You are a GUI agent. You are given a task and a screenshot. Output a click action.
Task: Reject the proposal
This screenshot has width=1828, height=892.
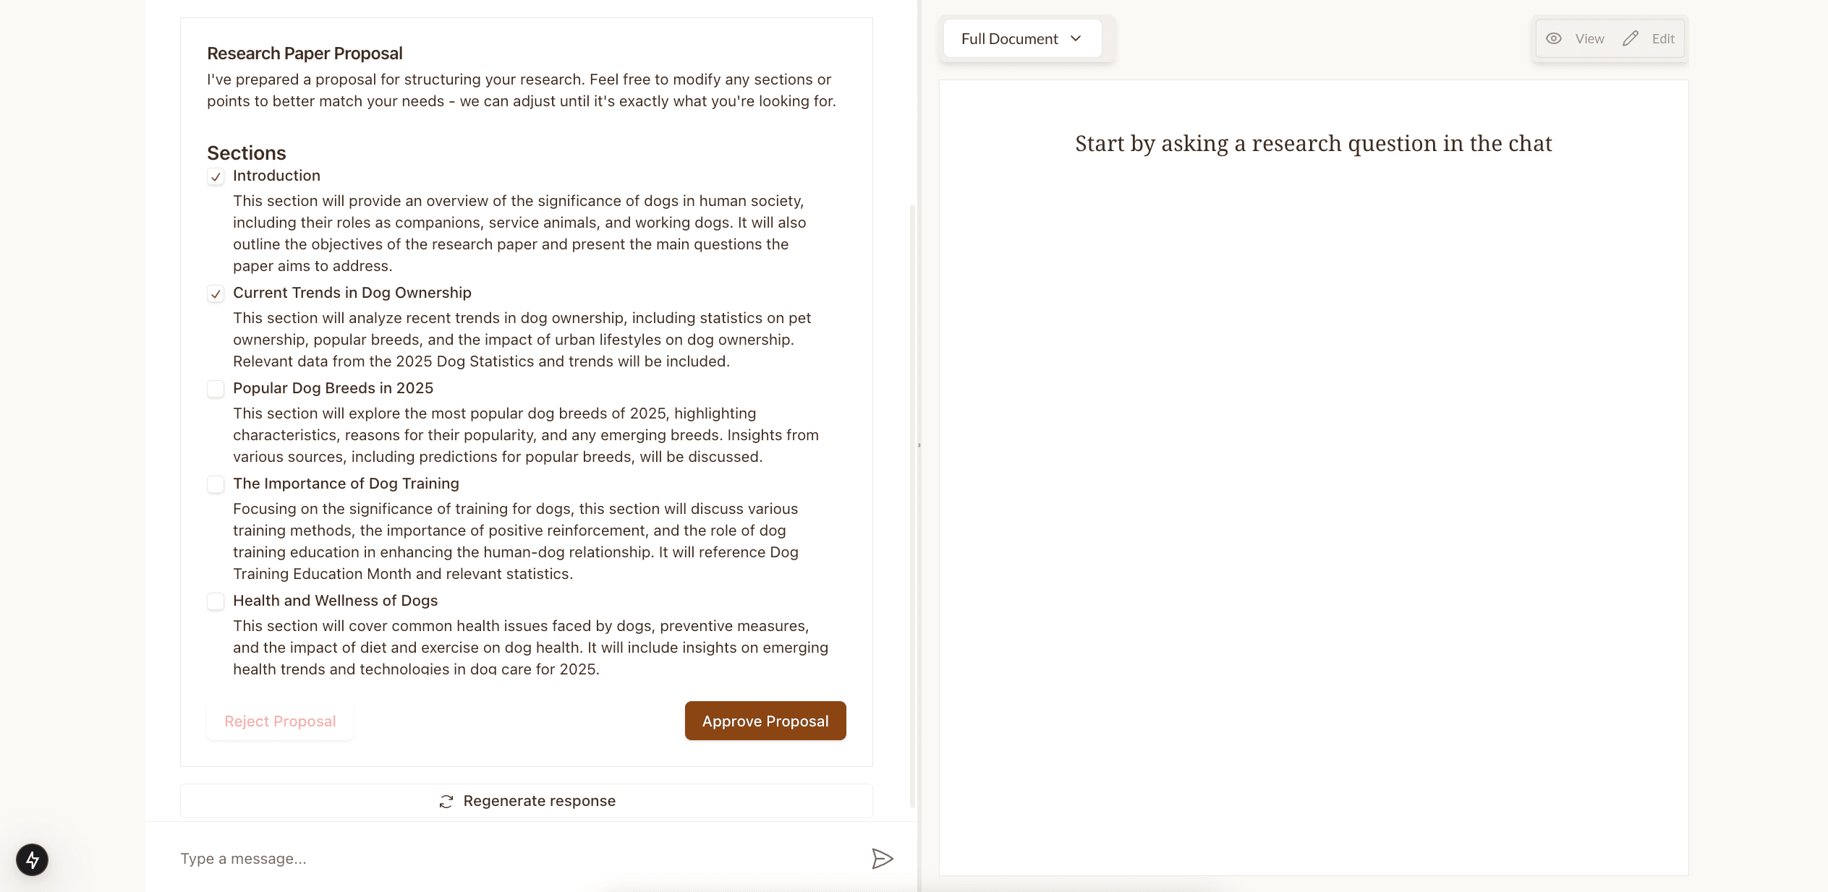(x=280, y=721)
